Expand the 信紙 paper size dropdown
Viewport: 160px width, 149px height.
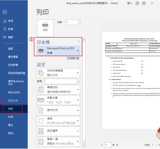(x=58, y=121)
